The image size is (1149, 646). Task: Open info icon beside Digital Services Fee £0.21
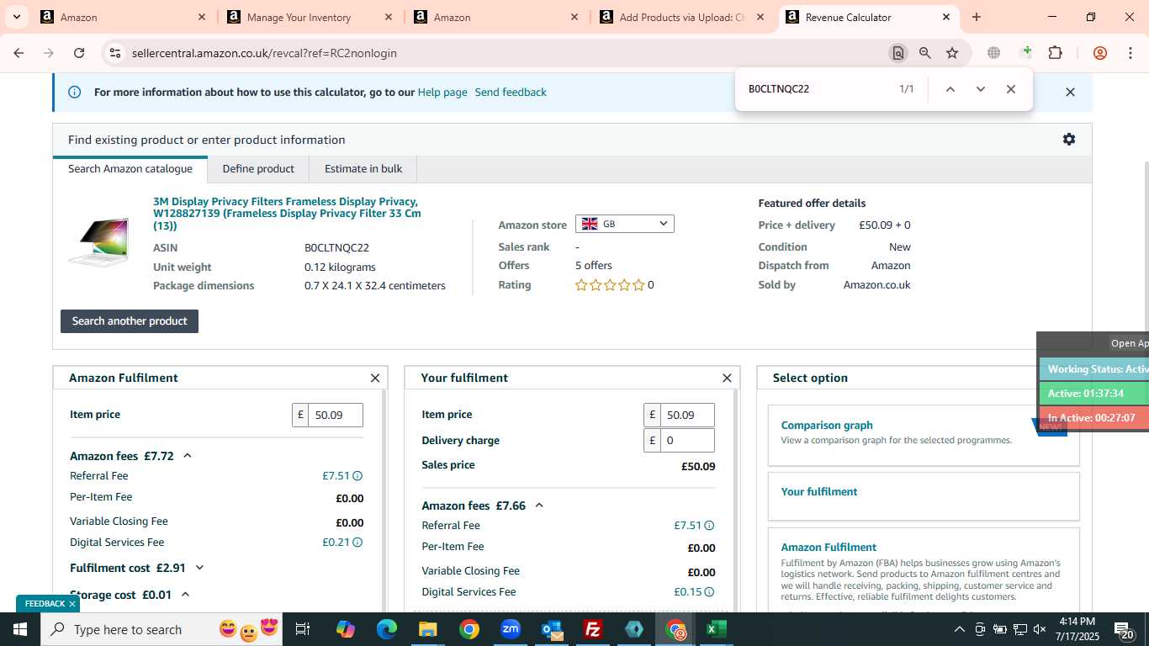pos(357,543)
